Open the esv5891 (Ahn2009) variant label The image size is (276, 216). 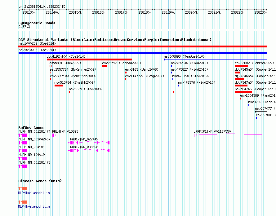point(65,63)
